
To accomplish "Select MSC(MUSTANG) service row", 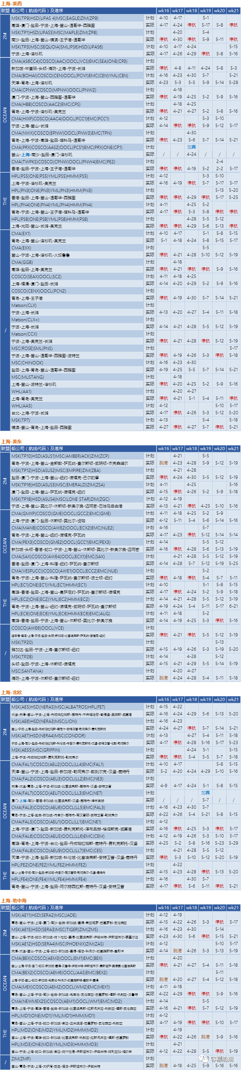I will pos(77,377).
